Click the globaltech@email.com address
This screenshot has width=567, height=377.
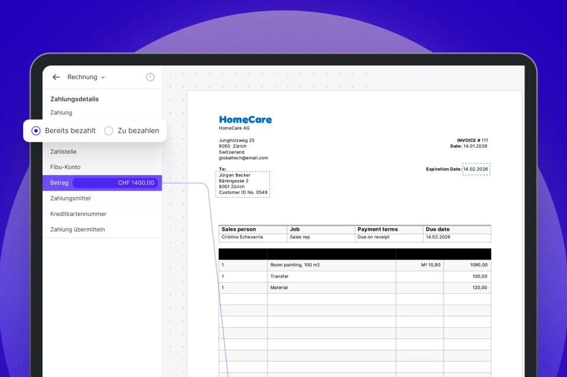[243, 158]
